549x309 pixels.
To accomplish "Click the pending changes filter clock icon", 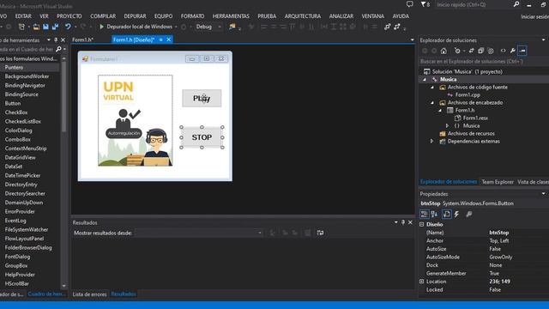I will (457, 51).
